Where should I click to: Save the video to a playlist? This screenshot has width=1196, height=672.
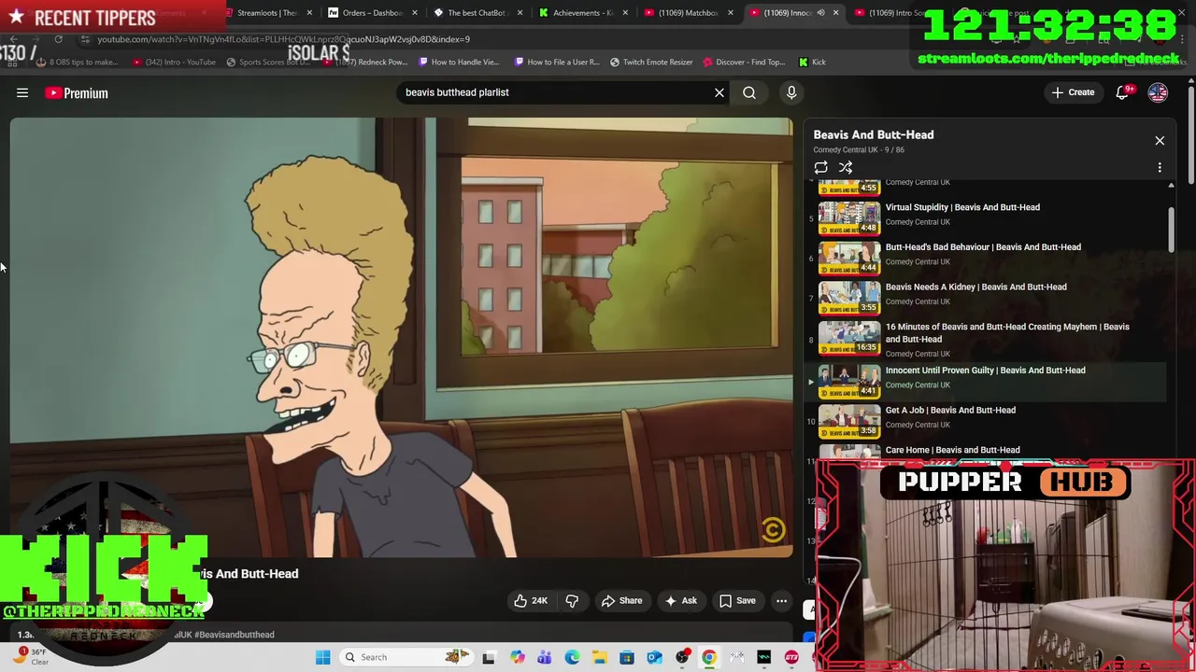point(736,601)
